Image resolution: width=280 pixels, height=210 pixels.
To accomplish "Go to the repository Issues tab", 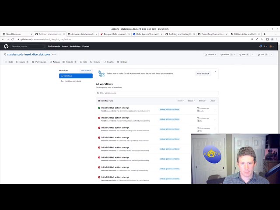I will pyautogui.click(x=22, y=62).
